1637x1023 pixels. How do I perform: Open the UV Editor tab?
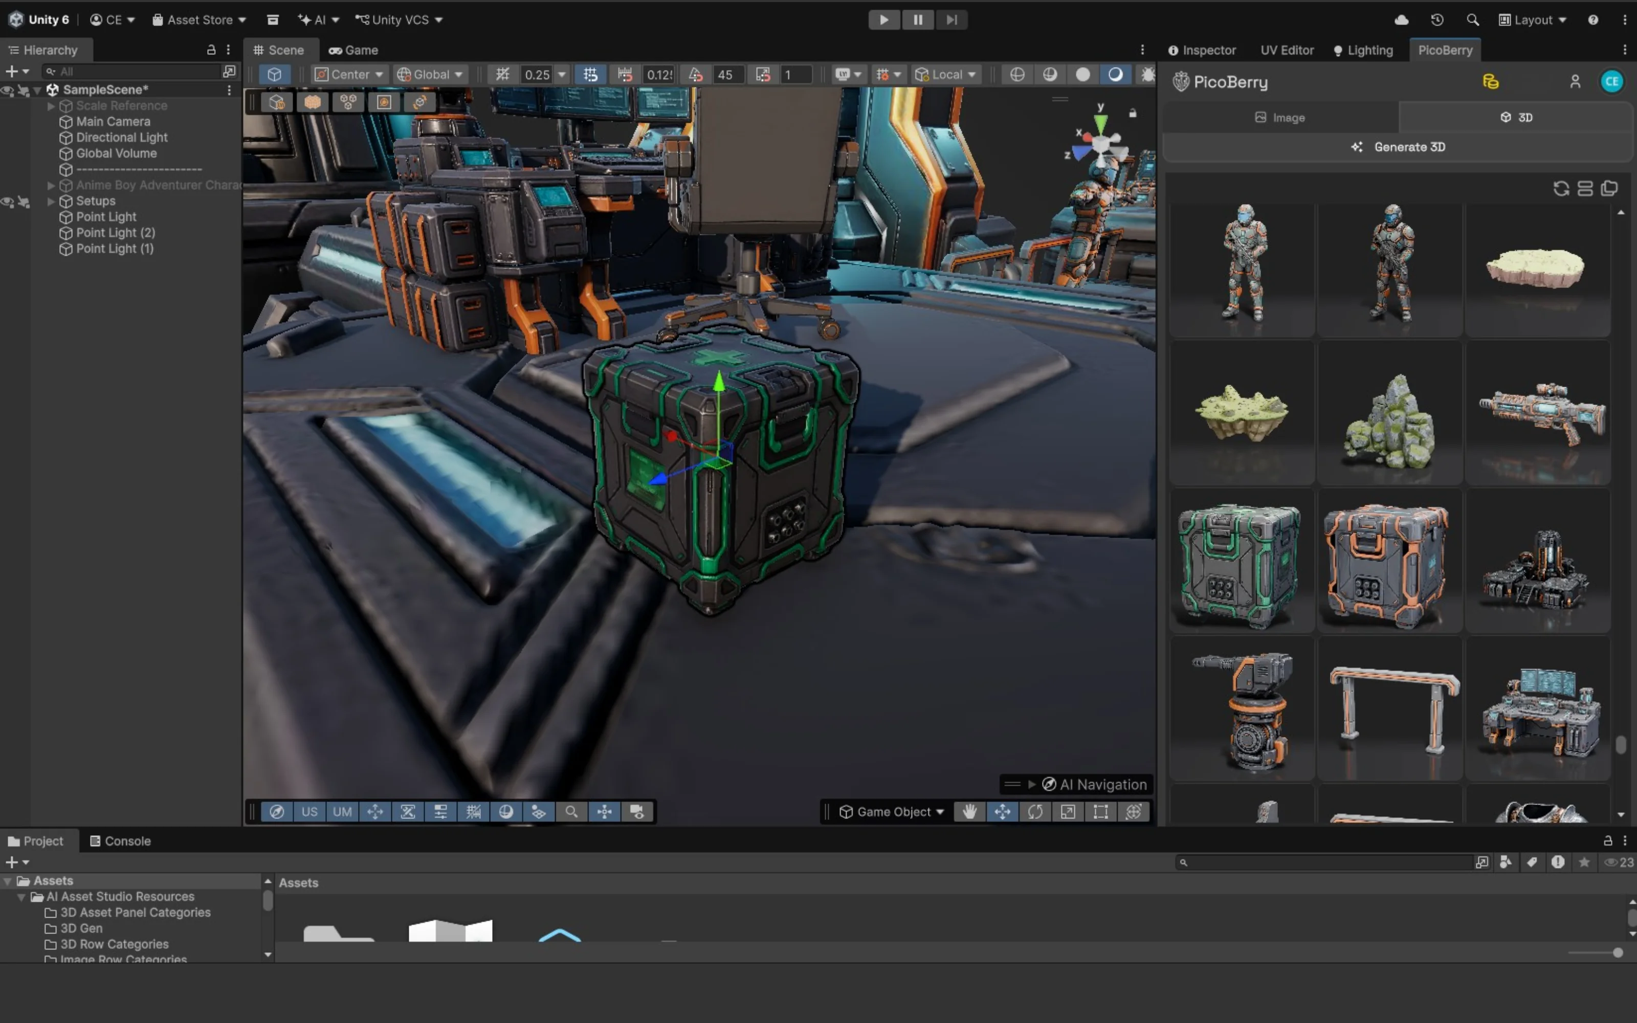[1287, 50]
